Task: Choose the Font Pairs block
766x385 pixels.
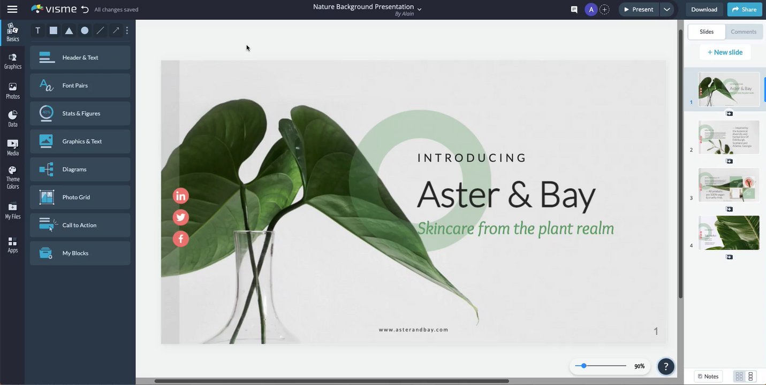Action: pos(80,86)
